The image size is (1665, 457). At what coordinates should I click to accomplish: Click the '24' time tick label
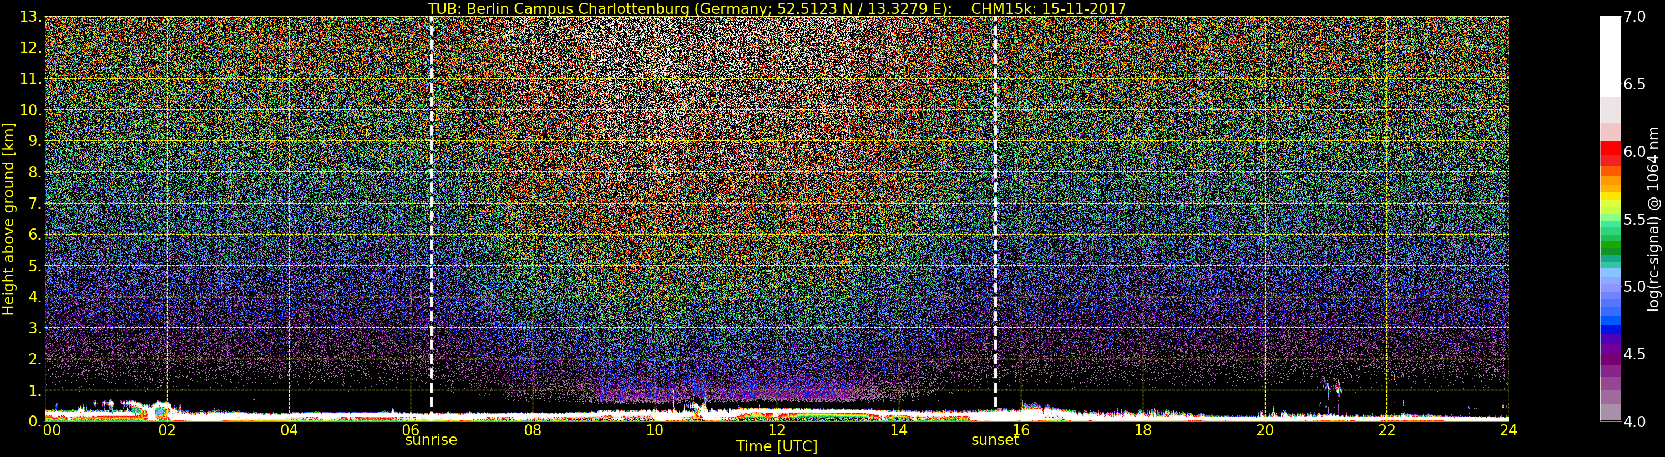click(x=1509, y=430)
